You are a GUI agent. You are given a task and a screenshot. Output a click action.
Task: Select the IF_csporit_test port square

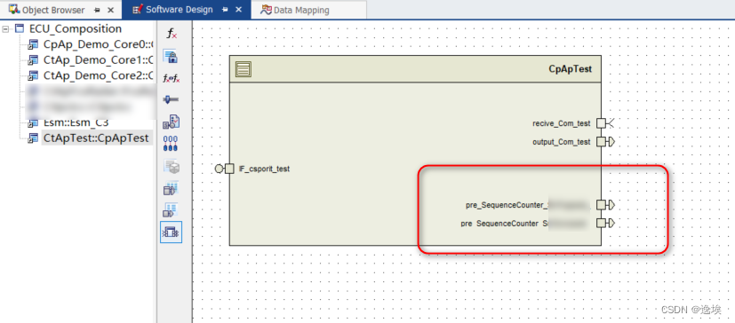tap(229, 169)
